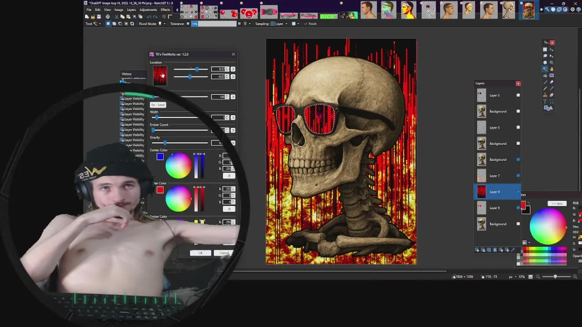Click the Print icon in toolbar

point(108,17)
